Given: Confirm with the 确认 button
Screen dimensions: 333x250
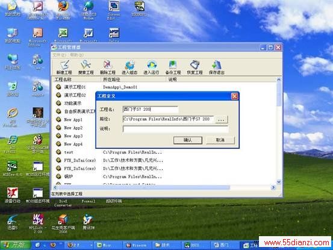Looking at the screenshot, I should coord(188,140).
